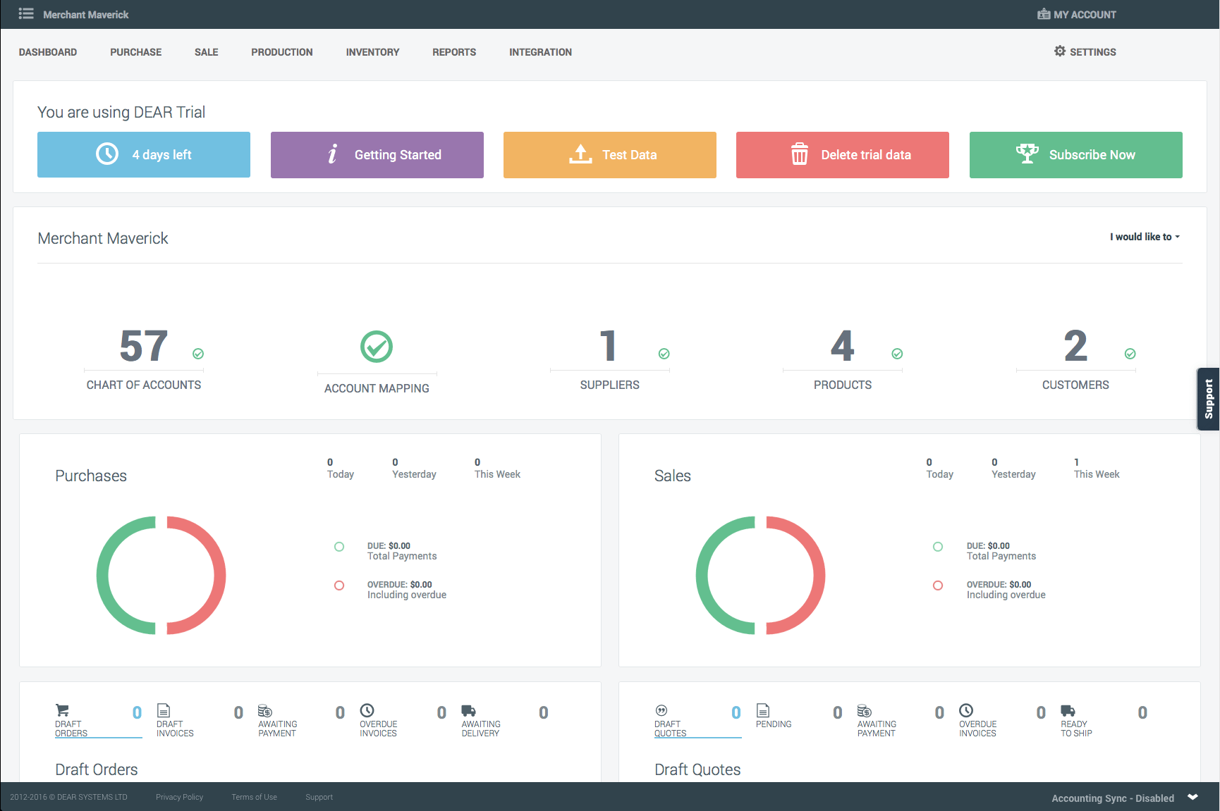Click the red OVERDUE legend circle under Sales

938,586
